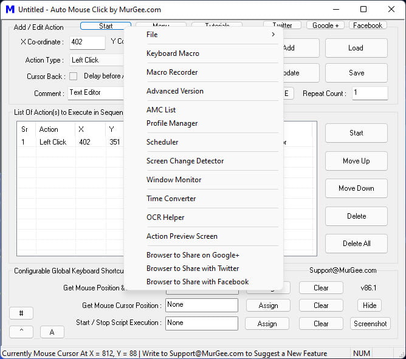The image size is (406, 359).
Task: Click the Start / Stop Script Execution field
Action: point(202,323)
